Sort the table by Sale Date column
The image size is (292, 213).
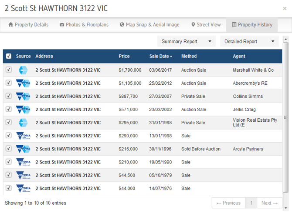pos(160,56)
